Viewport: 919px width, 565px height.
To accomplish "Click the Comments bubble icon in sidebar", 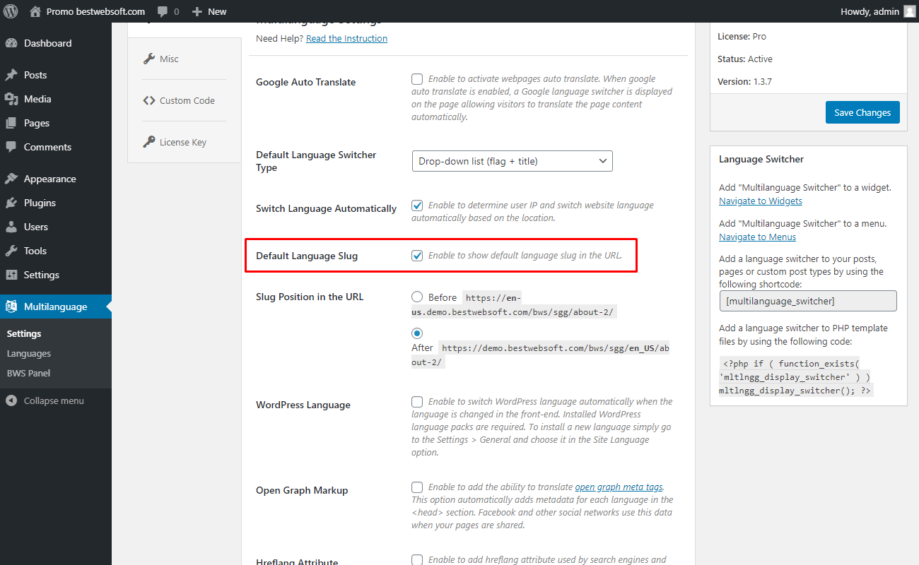I will pos(11,147).
